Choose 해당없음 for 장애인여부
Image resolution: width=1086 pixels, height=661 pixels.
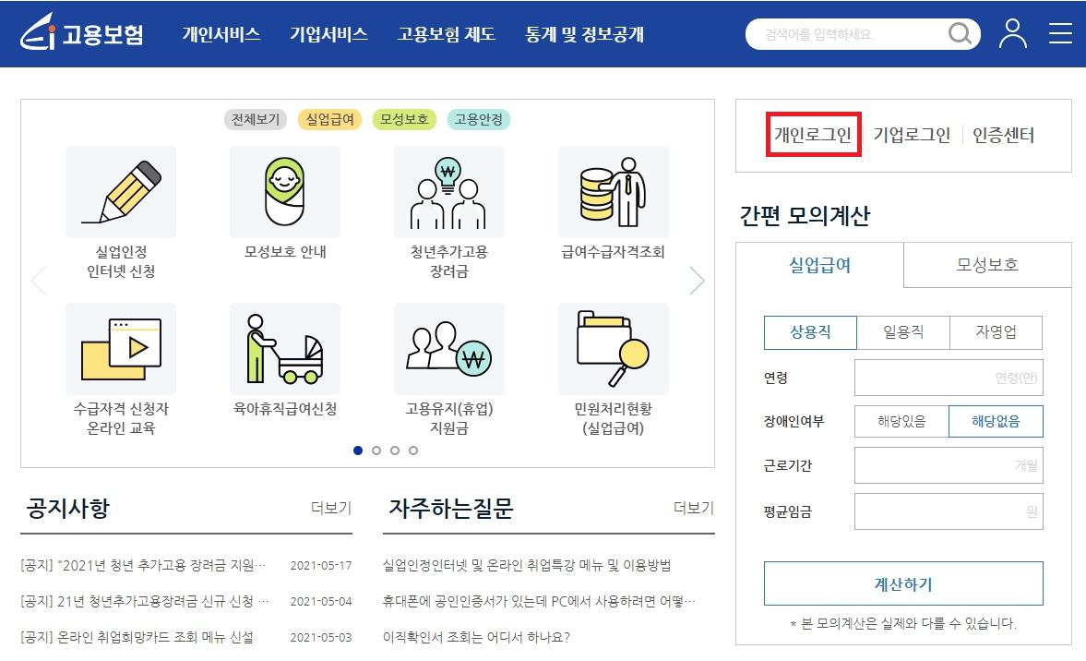coord(996,421)
